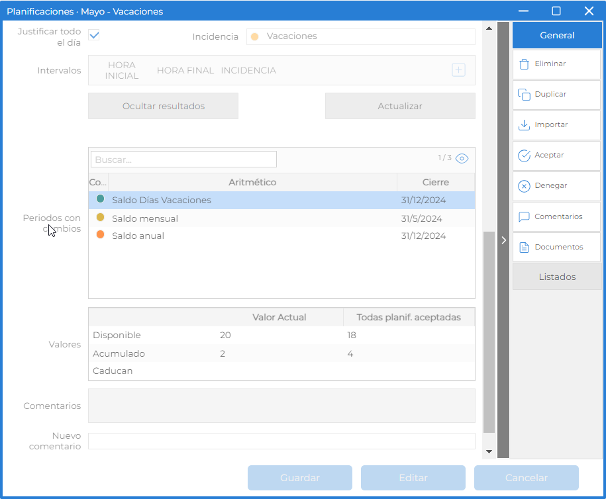Click the Valor Actual column header

[x=279, y=317]
